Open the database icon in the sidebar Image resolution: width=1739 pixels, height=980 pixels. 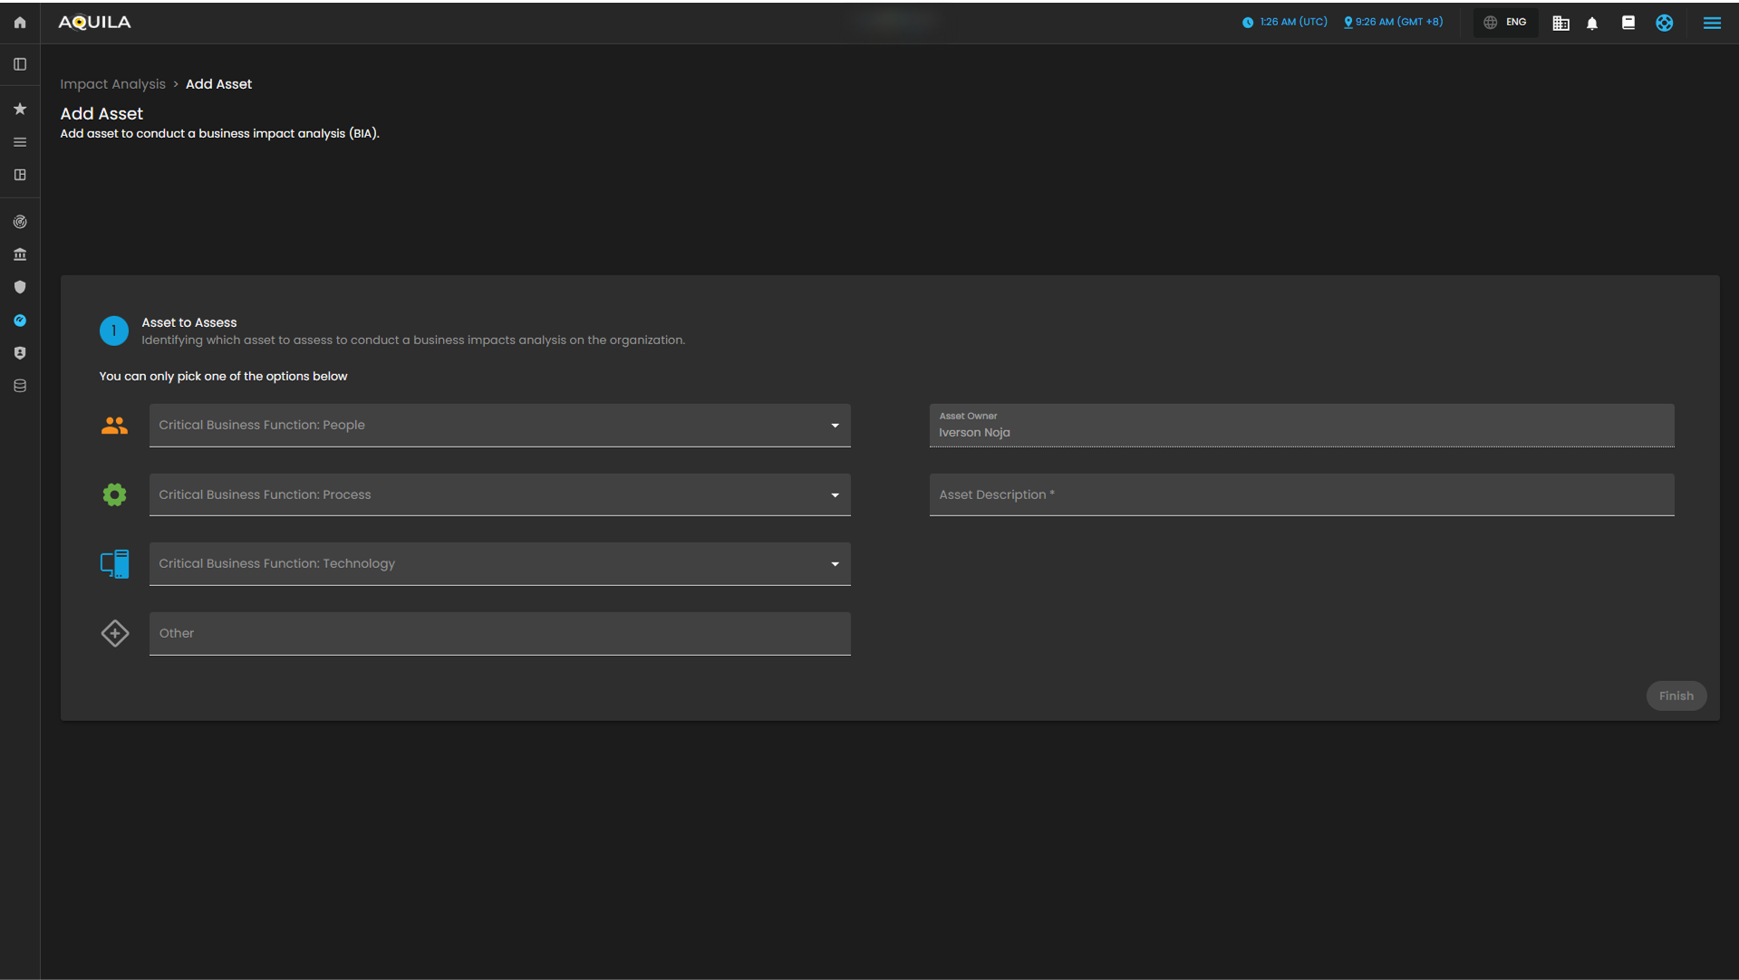(x=20, y=386)
